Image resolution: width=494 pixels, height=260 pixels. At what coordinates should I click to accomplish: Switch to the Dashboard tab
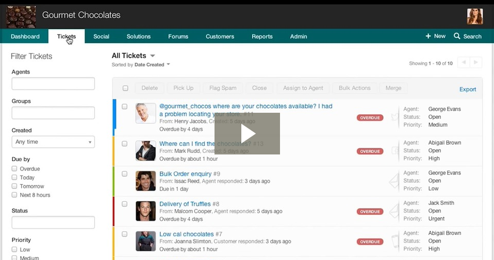tap(25, 37)
